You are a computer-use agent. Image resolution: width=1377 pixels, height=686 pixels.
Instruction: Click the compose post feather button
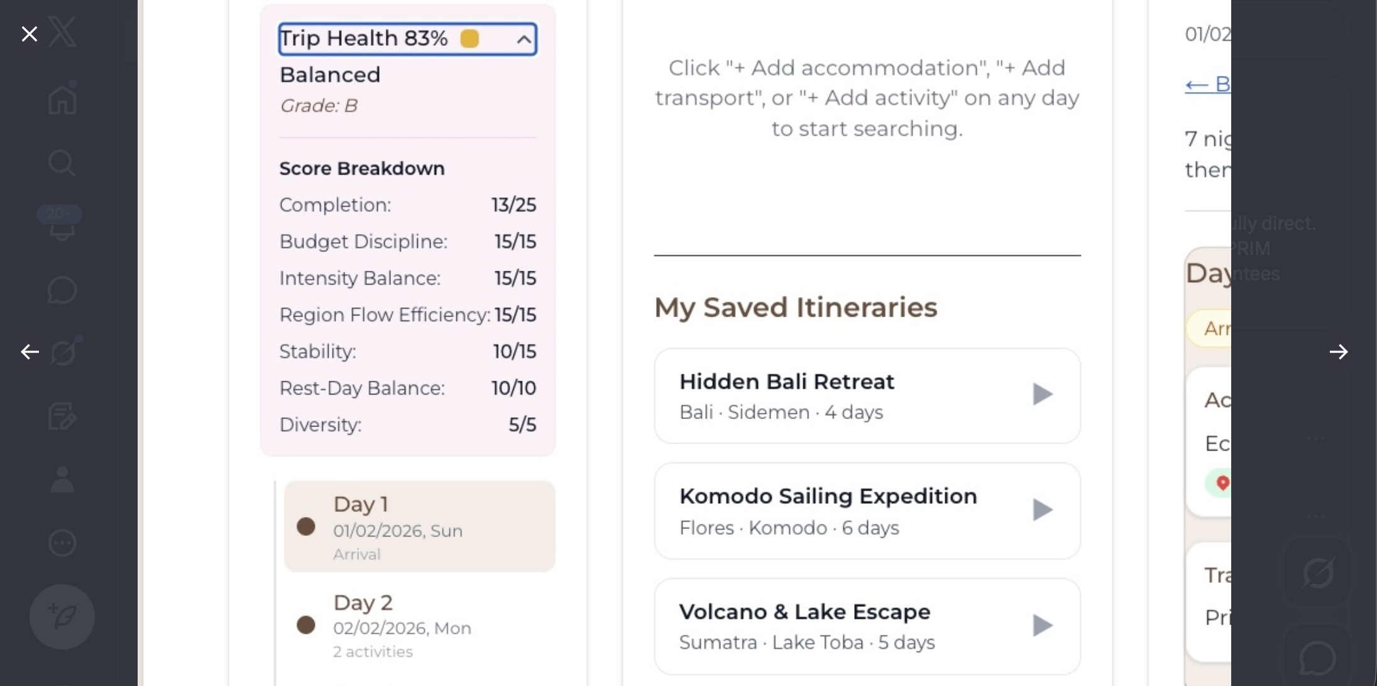[x=62, y=617]
